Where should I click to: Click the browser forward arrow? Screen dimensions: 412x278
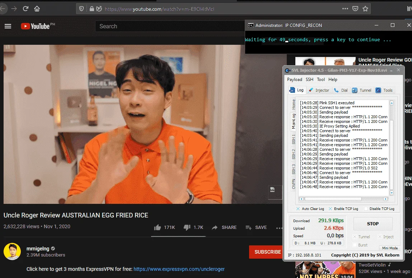14,9
